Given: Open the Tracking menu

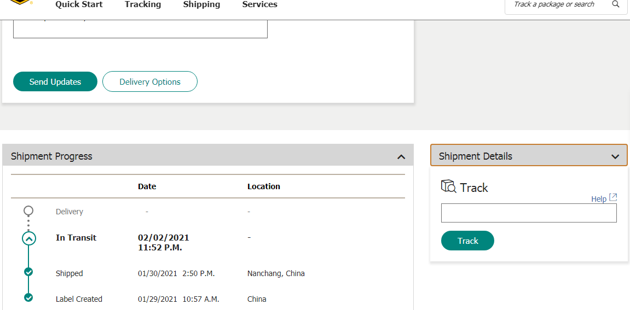Looking at the screenshot, I should (x=143, y=5).
